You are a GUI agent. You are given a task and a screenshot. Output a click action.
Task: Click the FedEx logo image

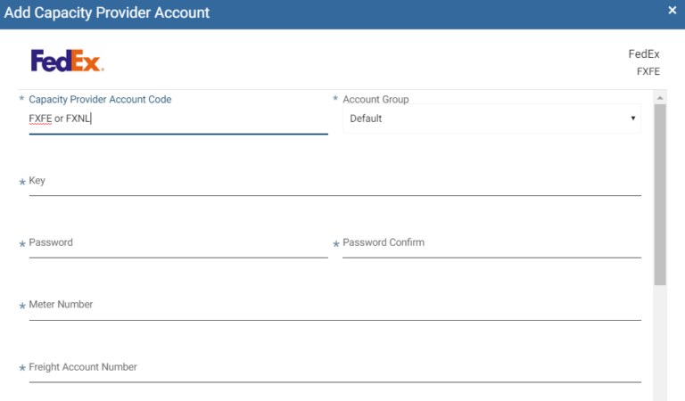(x=67, y=61)
